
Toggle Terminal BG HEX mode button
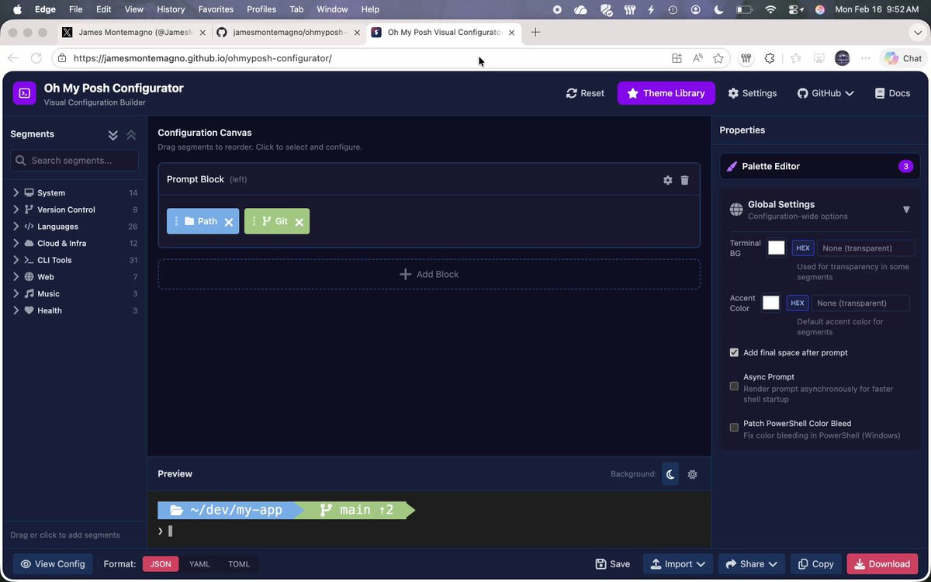pos(803,248)
